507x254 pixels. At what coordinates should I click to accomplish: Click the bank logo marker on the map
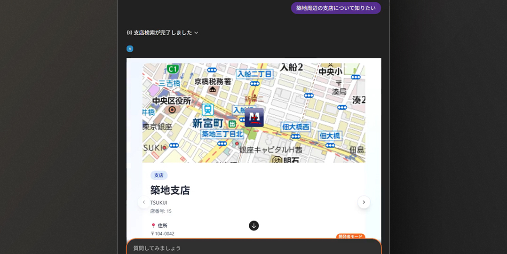tap(254, 117)
